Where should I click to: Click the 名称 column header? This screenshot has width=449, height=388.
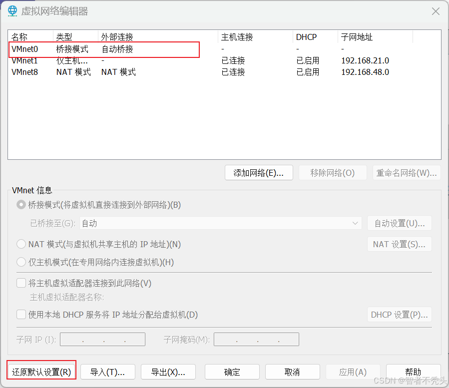(30, 37)
